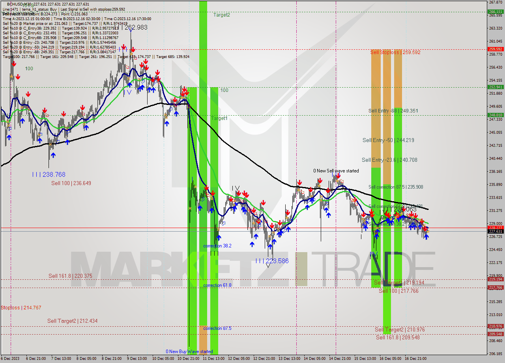Viewport: 505px width, 363px height.
Task: Click the green 'Target1' label
Action: [x=219, y=118]
